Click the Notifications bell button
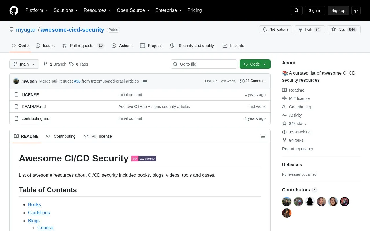 (275, 29)
